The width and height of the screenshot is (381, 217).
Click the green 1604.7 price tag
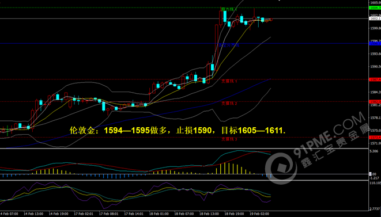tap(375, 7)
